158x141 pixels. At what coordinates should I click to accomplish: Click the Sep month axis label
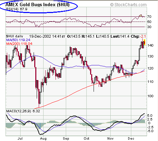[x=66, y=139]
